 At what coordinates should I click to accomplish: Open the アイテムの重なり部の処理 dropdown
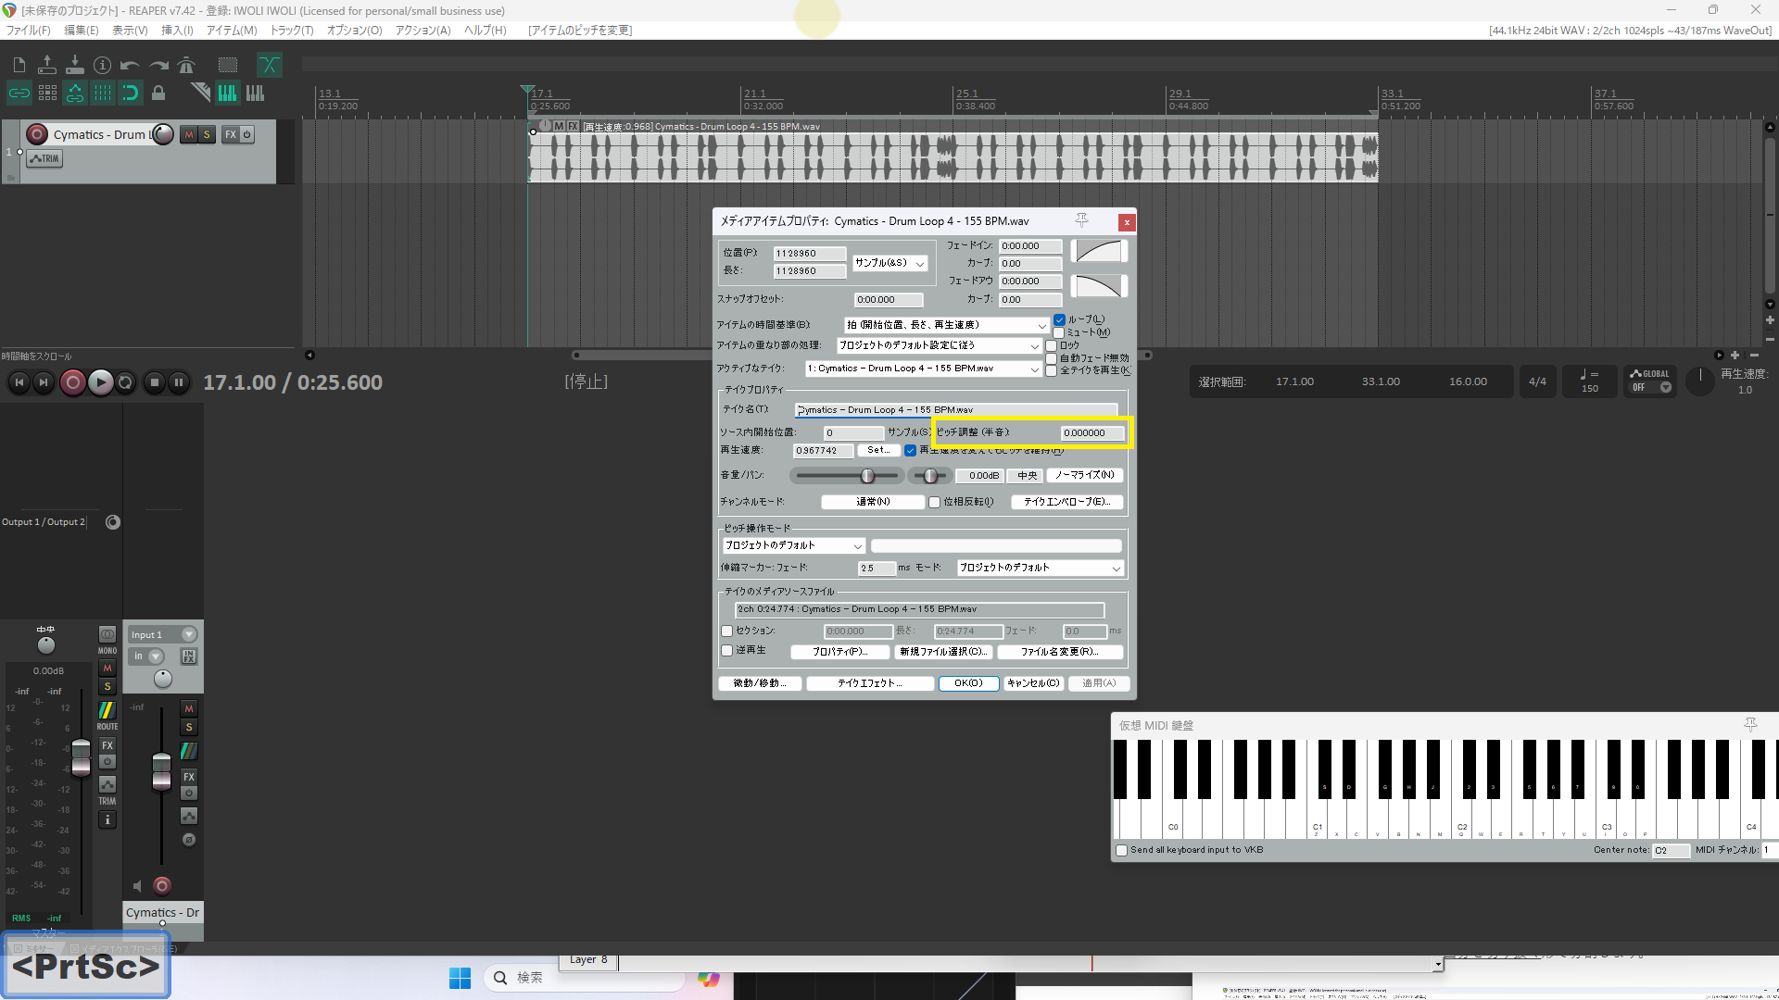click(939, 345)
